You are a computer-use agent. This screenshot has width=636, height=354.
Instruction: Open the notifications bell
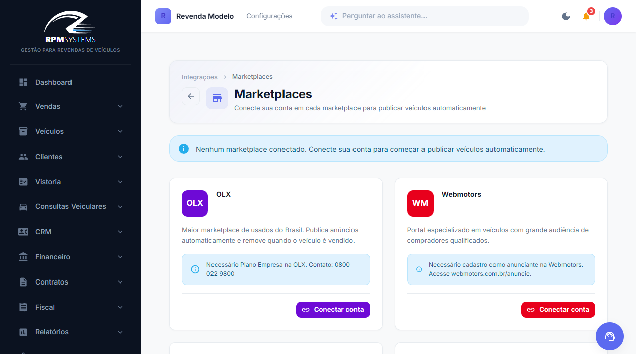[586, 16]
